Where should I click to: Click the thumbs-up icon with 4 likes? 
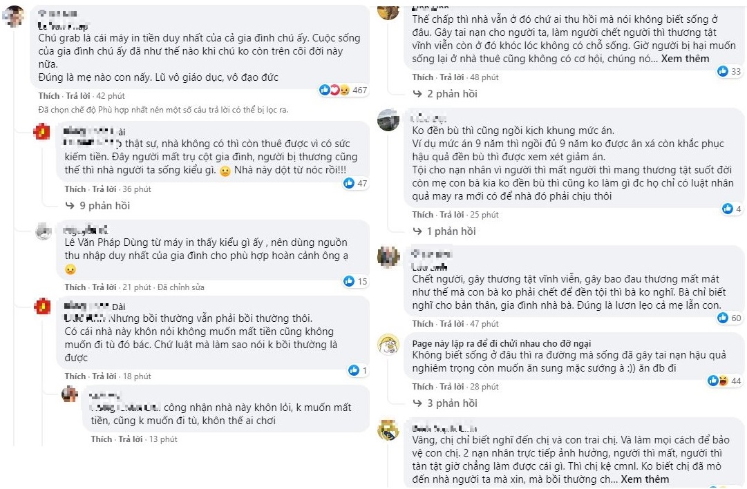coord(728,209)
